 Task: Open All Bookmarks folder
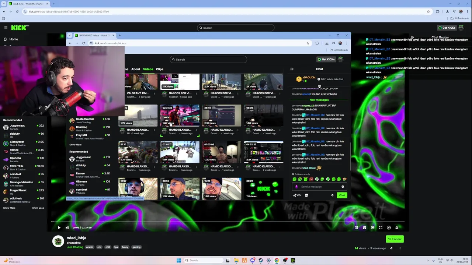click(x=459, y=18)
